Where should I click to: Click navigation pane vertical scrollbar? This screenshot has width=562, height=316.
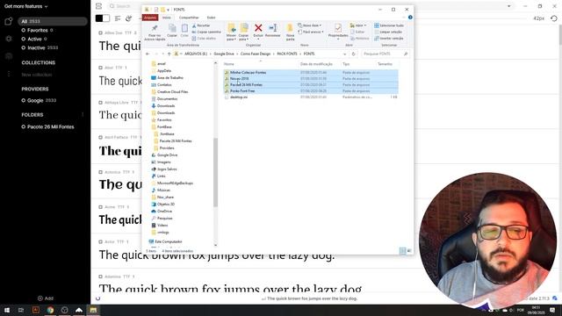click(215, 172)
